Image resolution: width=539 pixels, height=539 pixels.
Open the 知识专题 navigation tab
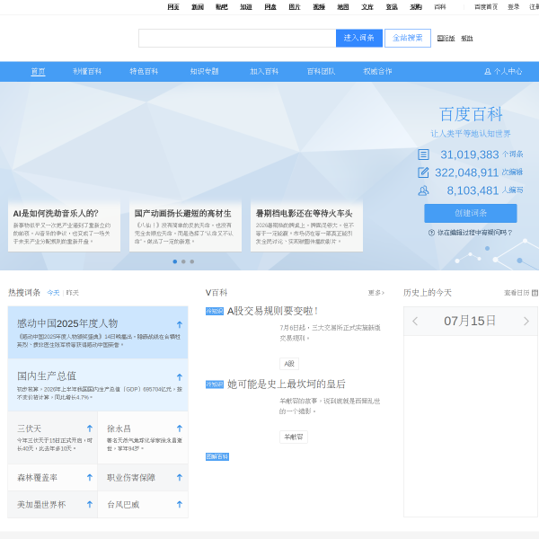click(205, 72)
